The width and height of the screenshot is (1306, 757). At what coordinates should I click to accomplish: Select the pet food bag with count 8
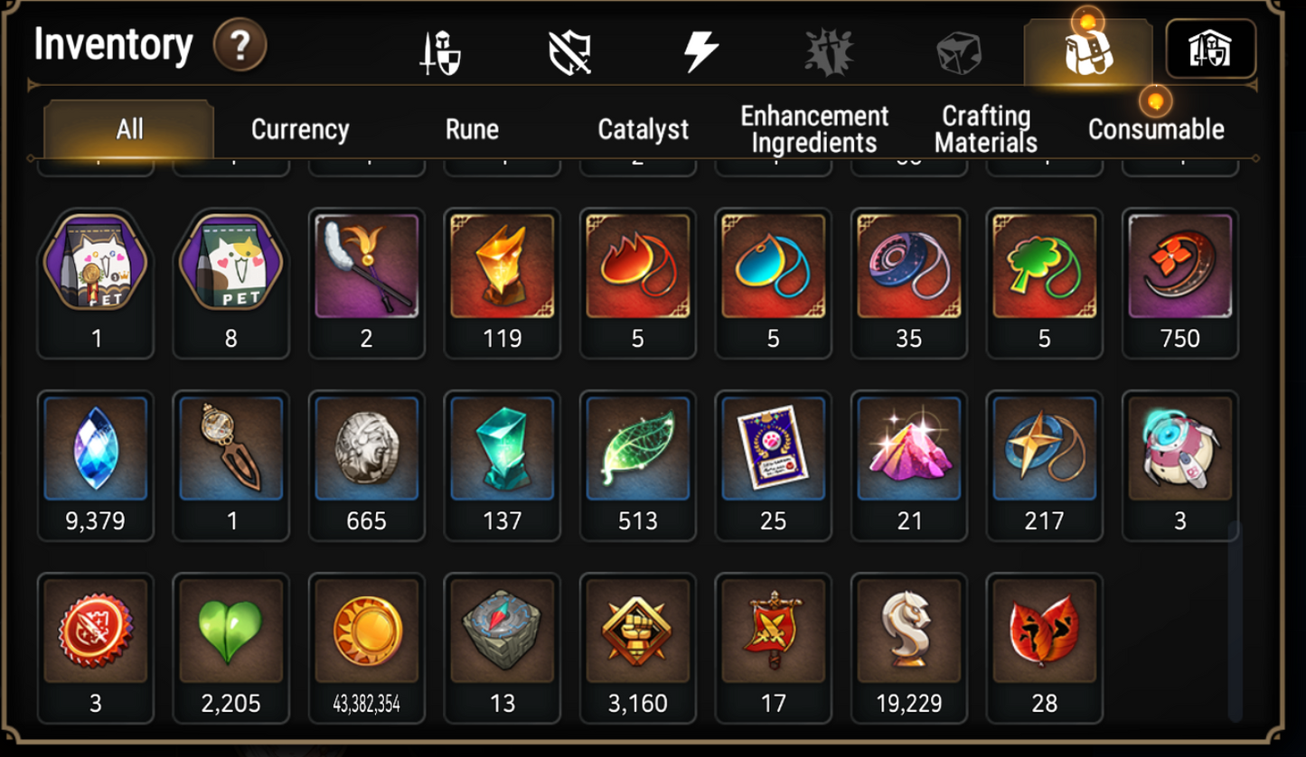point(231,284)
